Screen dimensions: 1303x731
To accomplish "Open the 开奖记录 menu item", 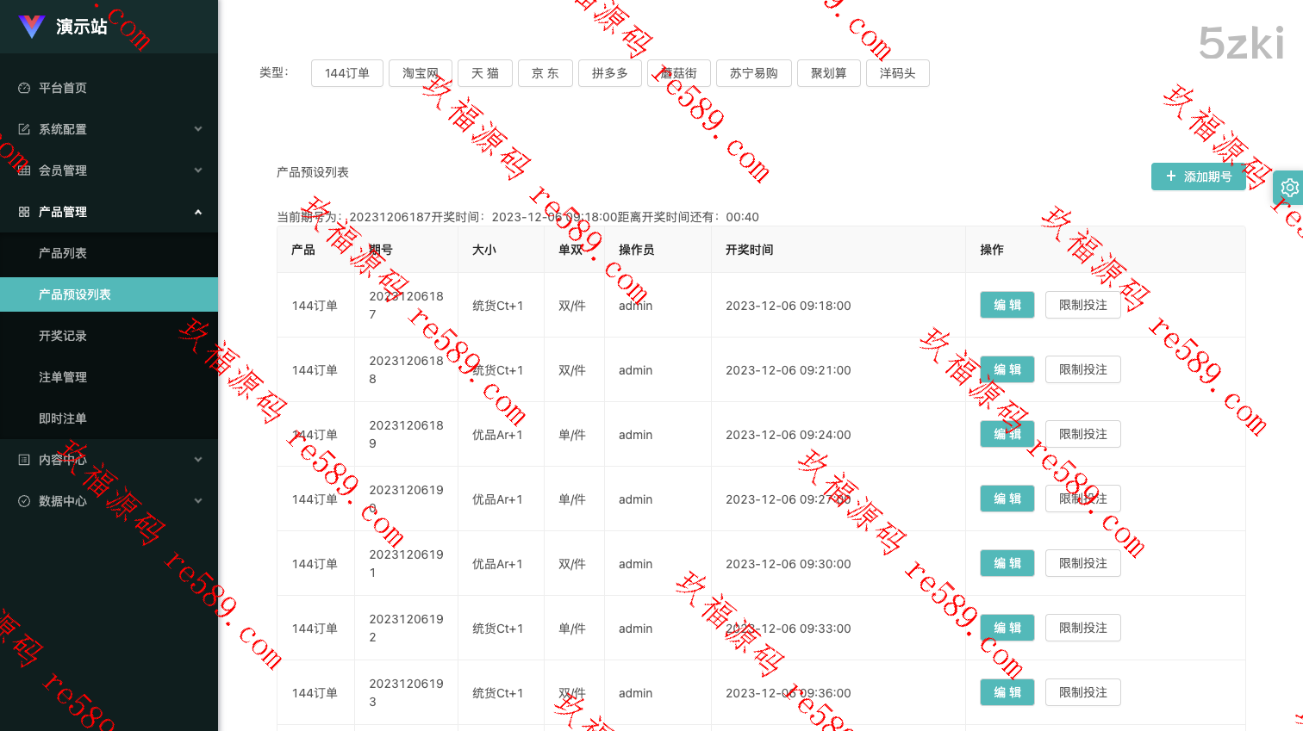I will click(63, 336).
